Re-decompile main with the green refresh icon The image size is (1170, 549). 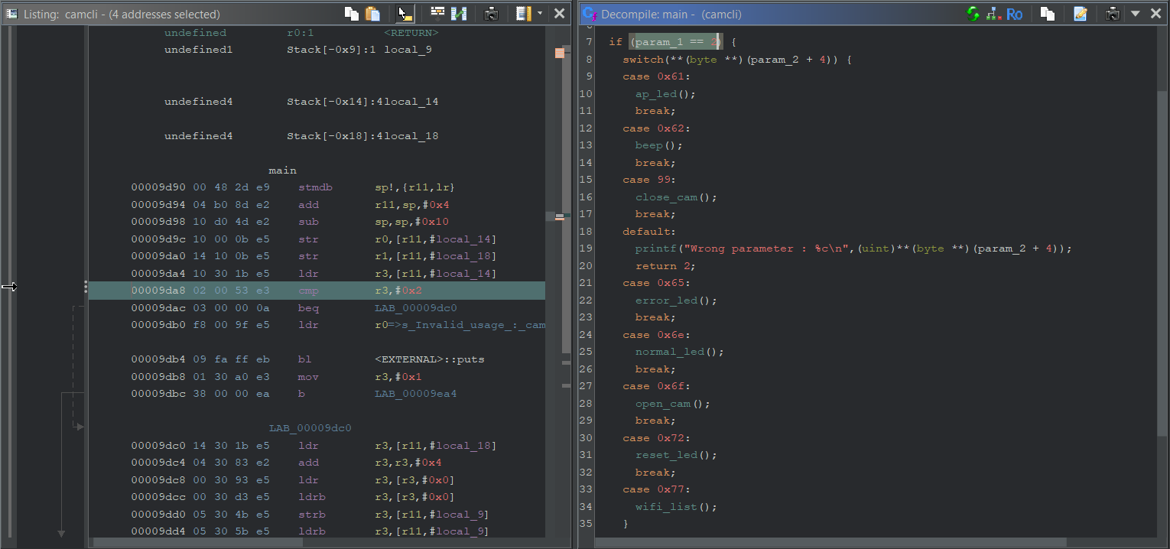pos(973,14)
